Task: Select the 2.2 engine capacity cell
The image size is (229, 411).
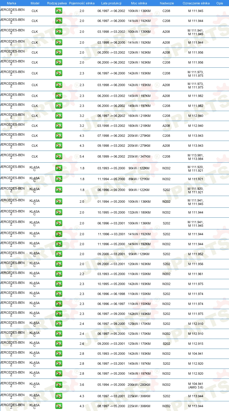Action: point(82,274)
